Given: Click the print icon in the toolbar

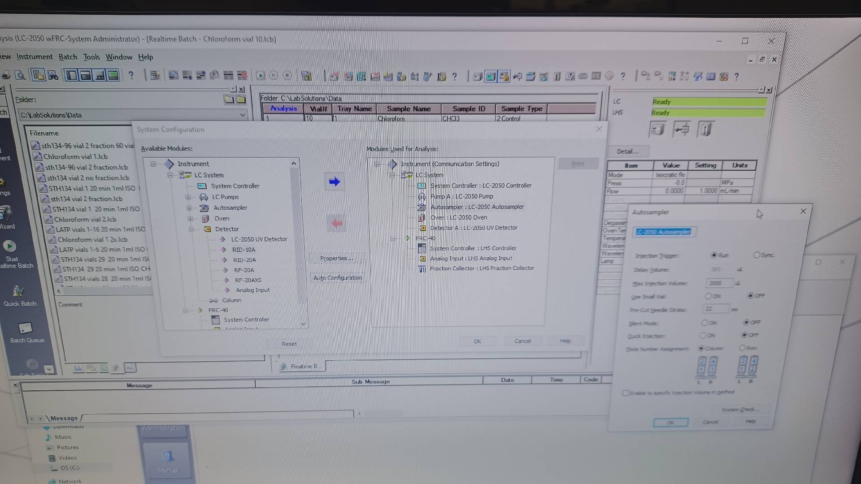Looking at the screenshot, I should tap(6, 75).
